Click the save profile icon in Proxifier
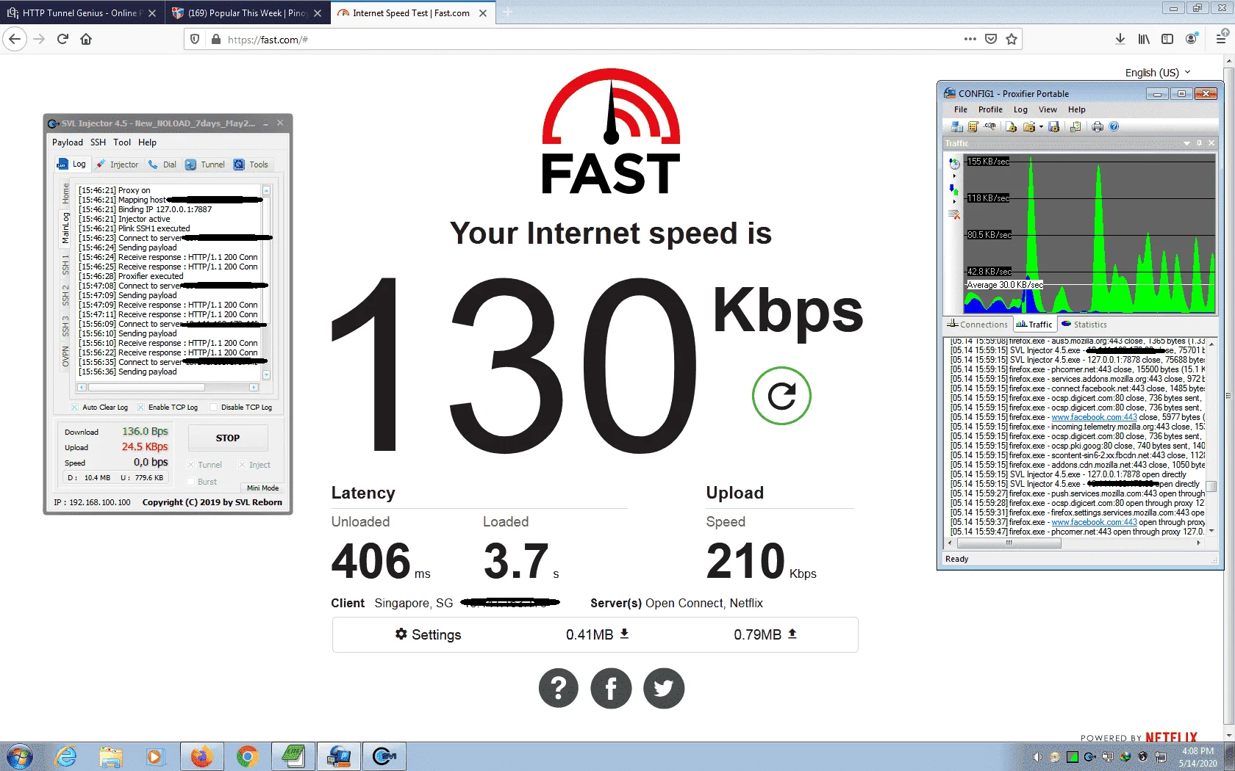The image size is (1235, 771). click(1054, 127)
